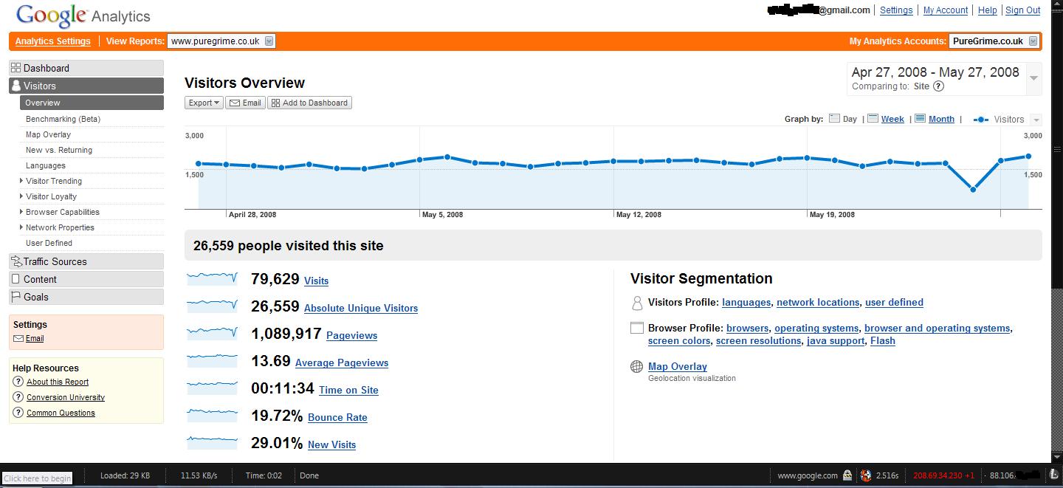This screenshot has height=488, width=1063.
Task: Open the Help link in header
Action: tap(988, 10)
